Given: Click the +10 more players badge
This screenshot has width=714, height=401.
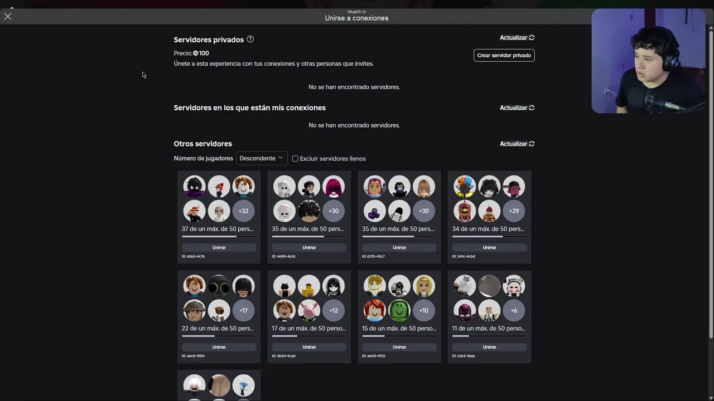Looking at the screenshot, I should coord(424,311).
